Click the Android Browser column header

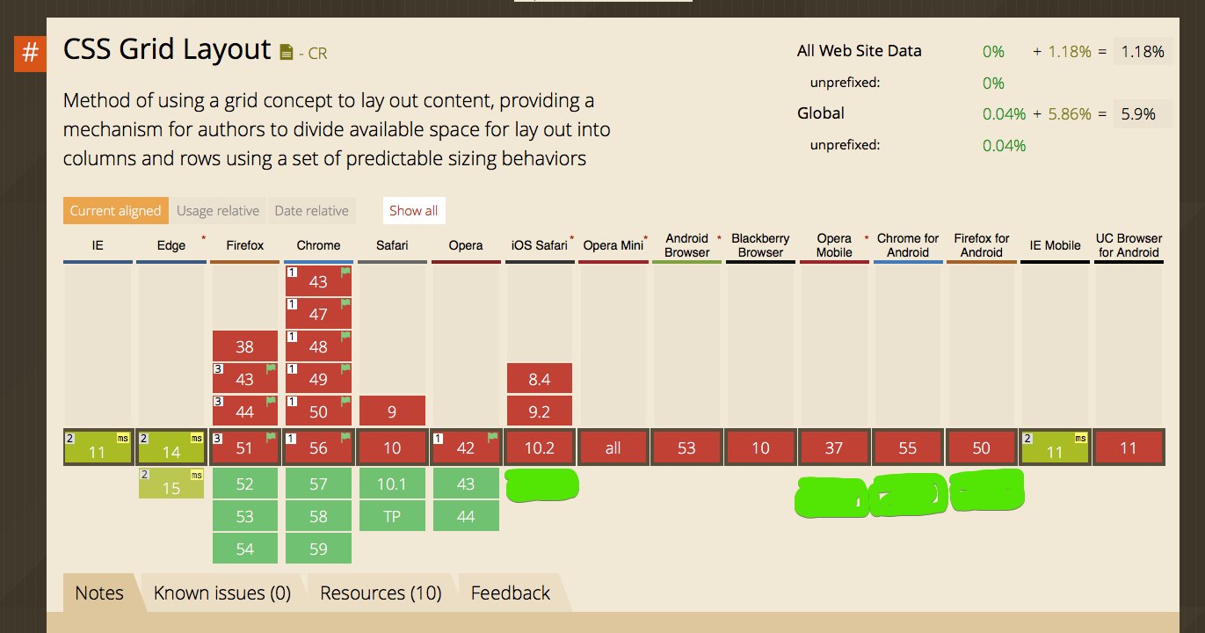687,245
